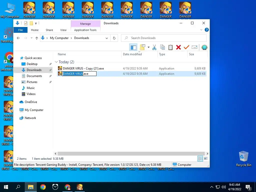Collapse the Today (2) group
This screenshot has width=256, height=192.
click(x=56, y=62)
